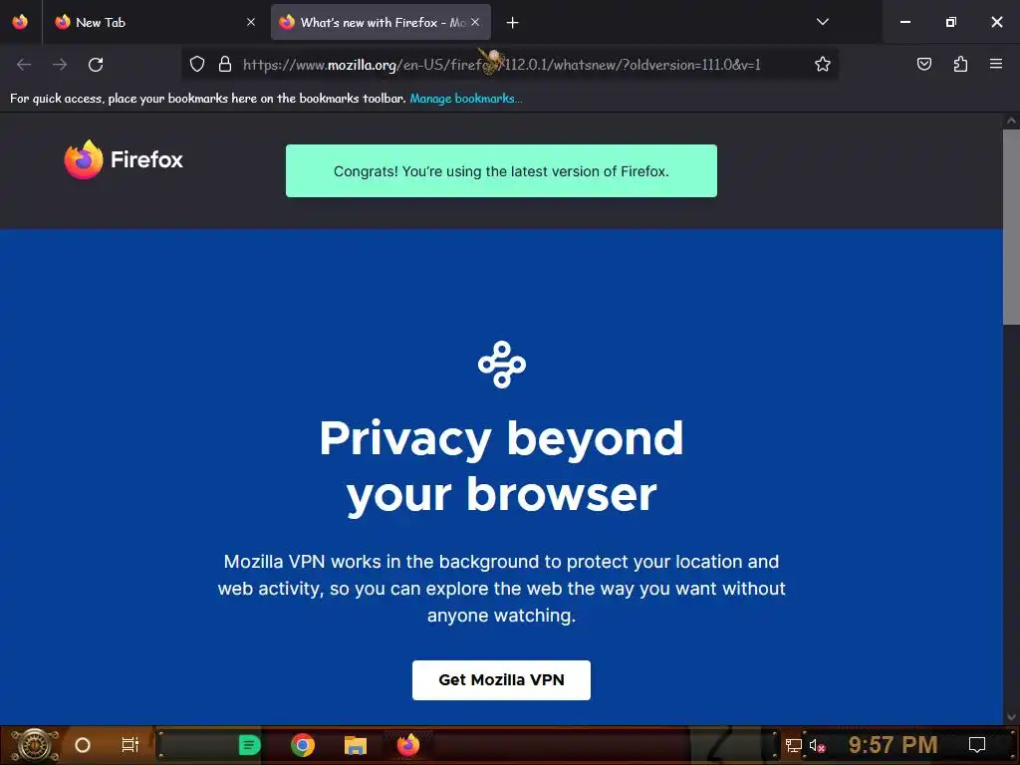
Task: Open the Save to Pocket button
Action: pyautogui.click(x=923, y=64)
